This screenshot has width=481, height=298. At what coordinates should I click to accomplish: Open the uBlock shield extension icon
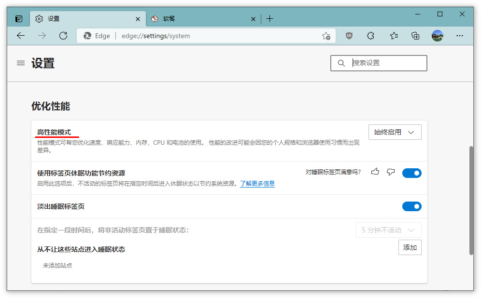click(x=349, y=36)
